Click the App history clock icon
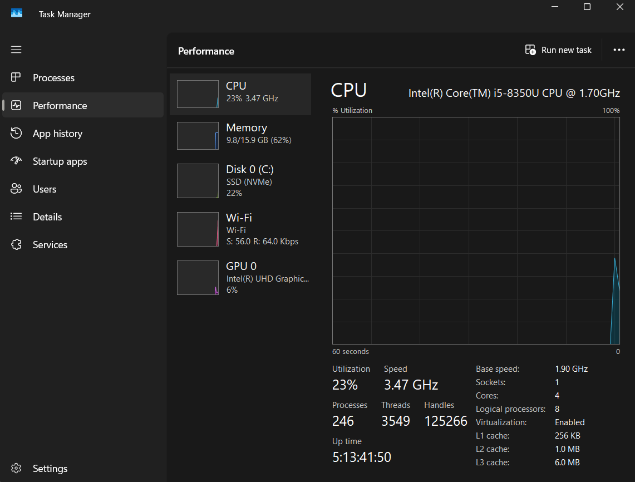Image resolution: width=635 pixels, height=482 pixels. 16,133
